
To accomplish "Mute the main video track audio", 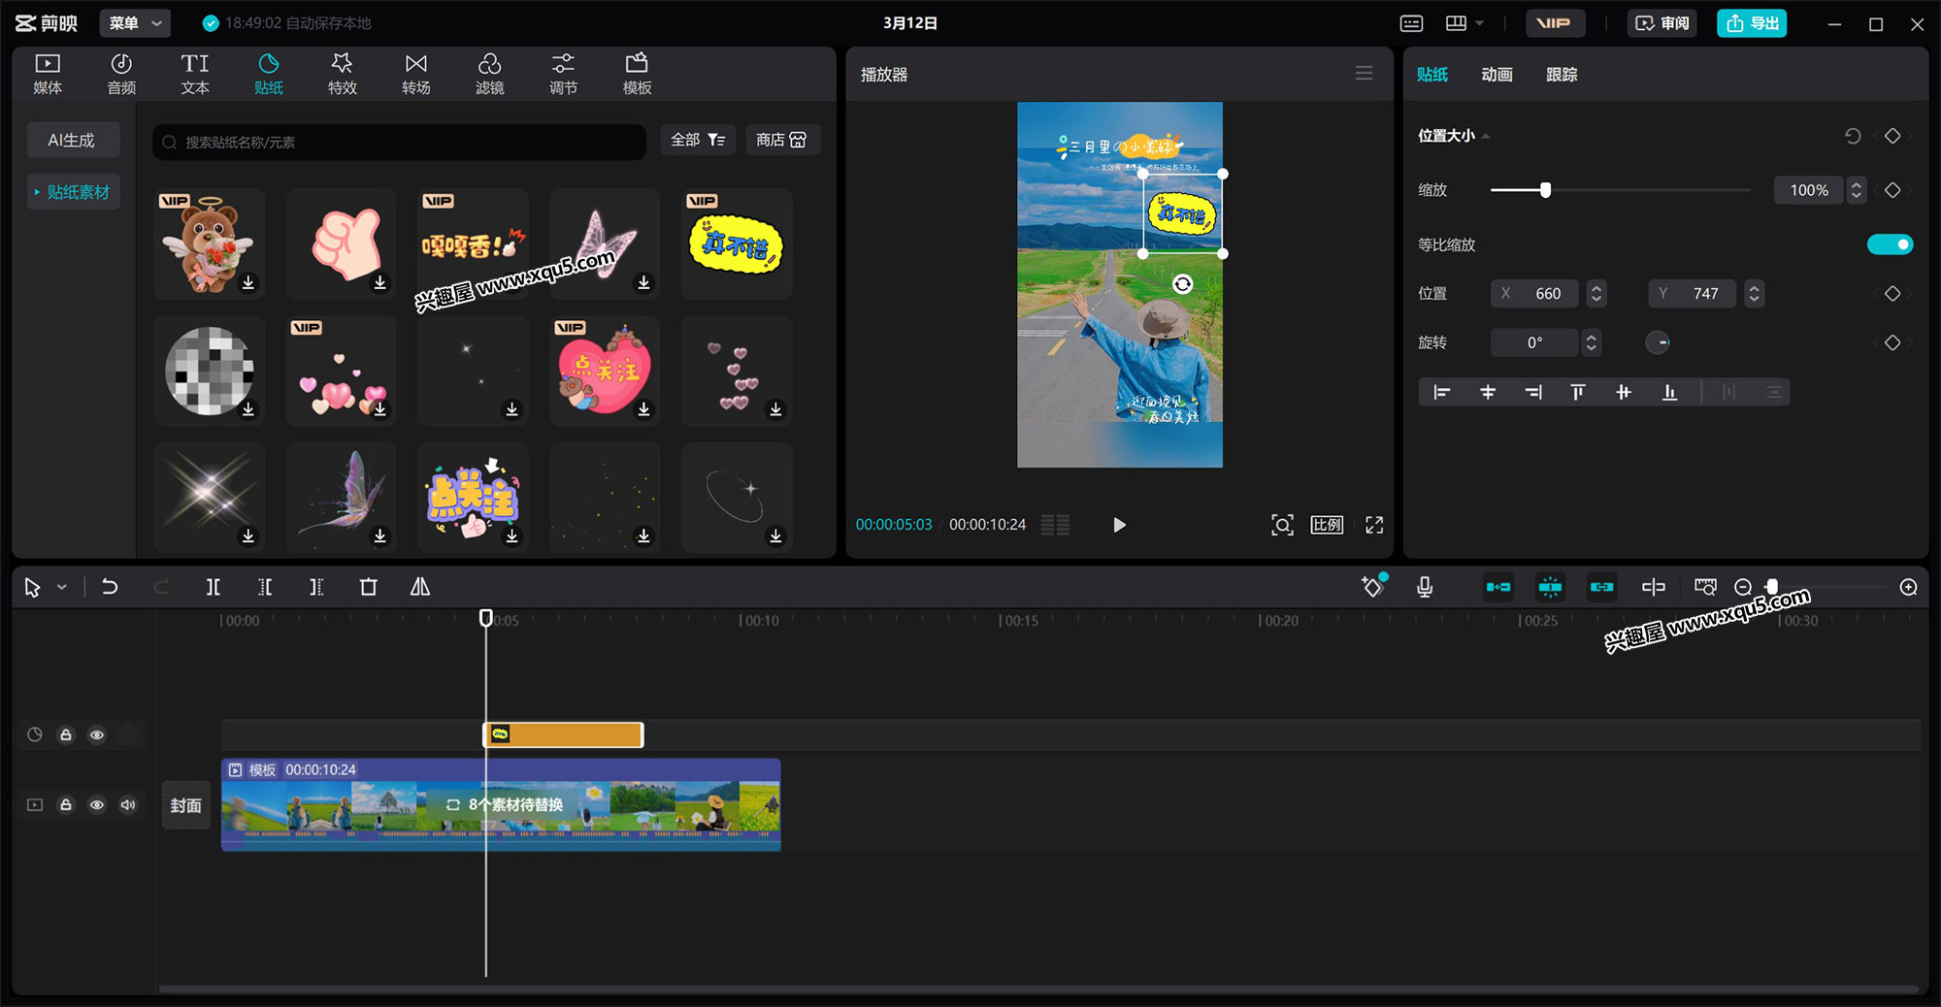I will [x=128, y=805].
